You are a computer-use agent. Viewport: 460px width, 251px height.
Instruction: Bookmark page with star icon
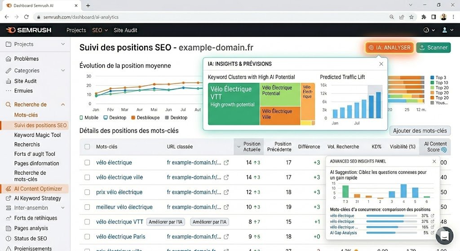click(x=411, y=17)
